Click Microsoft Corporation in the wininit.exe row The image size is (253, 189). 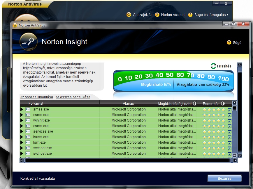tap(129, 120)
